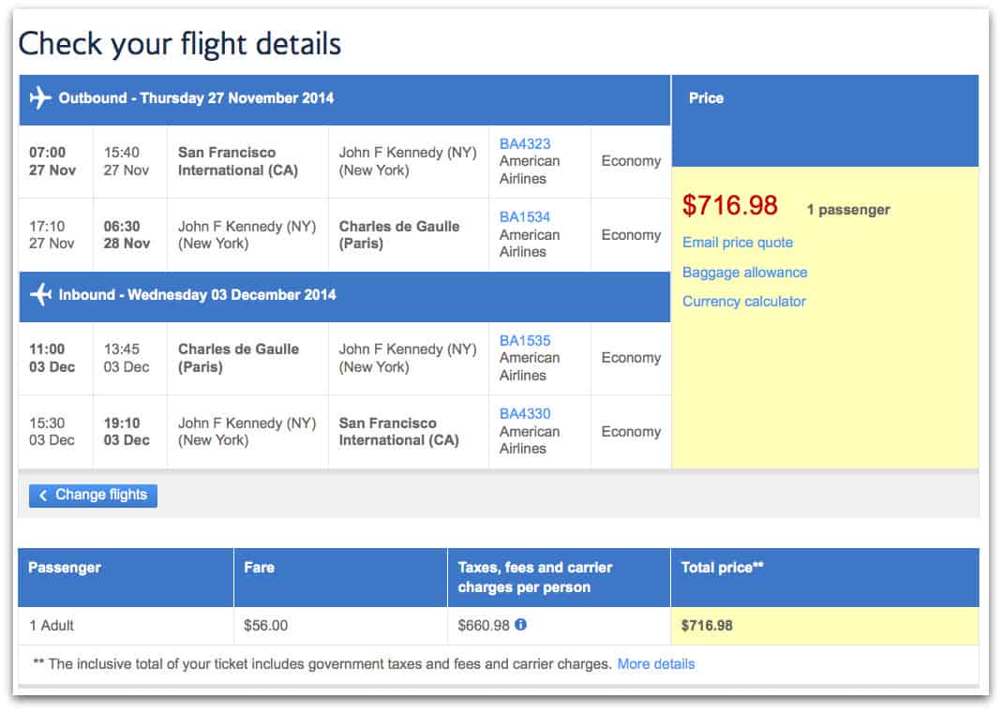
Task: Click the red $716.98 price
Action: pyautogui.click(x=730, y=205)
